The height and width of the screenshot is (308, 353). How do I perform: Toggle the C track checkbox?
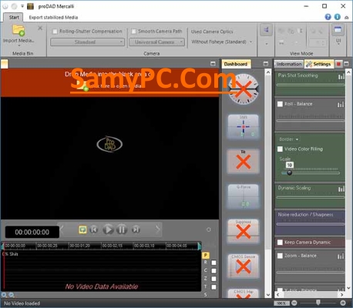coord(213,271)
